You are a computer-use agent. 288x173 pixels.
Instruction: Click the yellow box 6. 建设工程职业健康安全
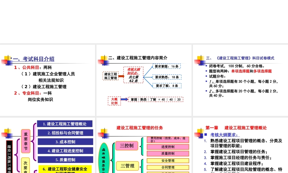click(65, 169)
